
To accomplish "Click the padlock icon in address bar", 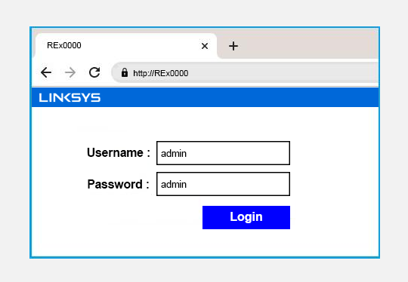I will point(125,72).
